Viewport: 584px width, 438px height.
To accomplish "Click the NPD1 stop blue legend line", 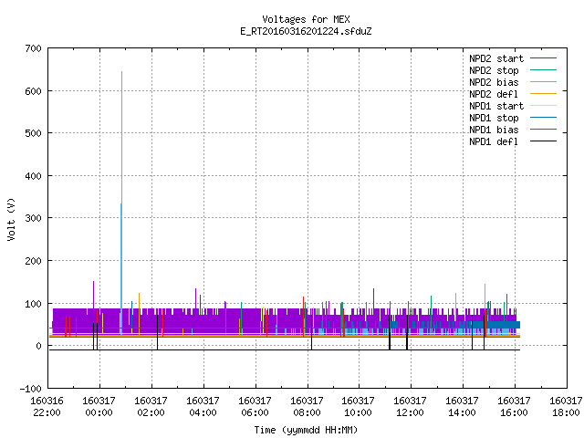I will pos(543,118).
